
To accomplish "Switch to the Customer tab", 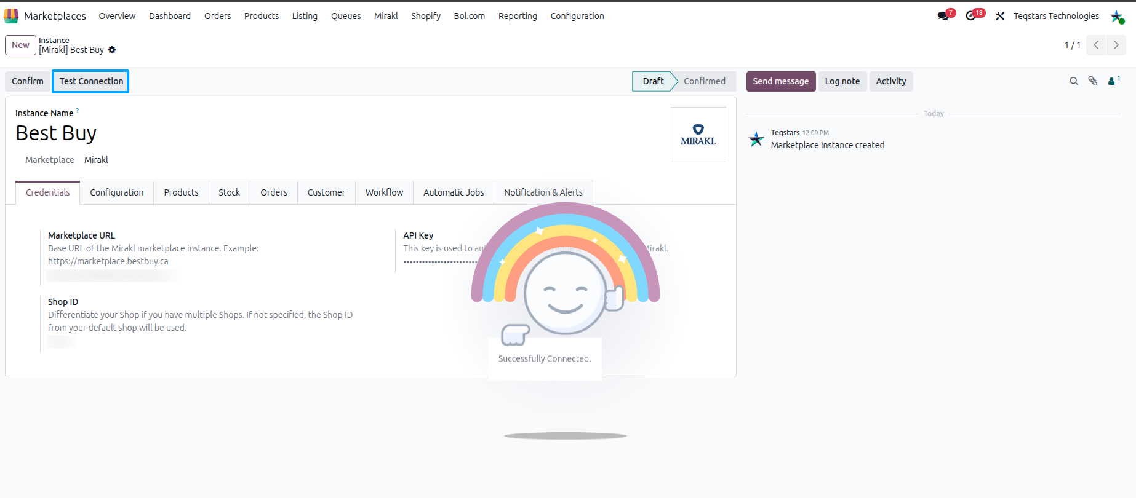I will pyautogui.click(x=326, y=192).
